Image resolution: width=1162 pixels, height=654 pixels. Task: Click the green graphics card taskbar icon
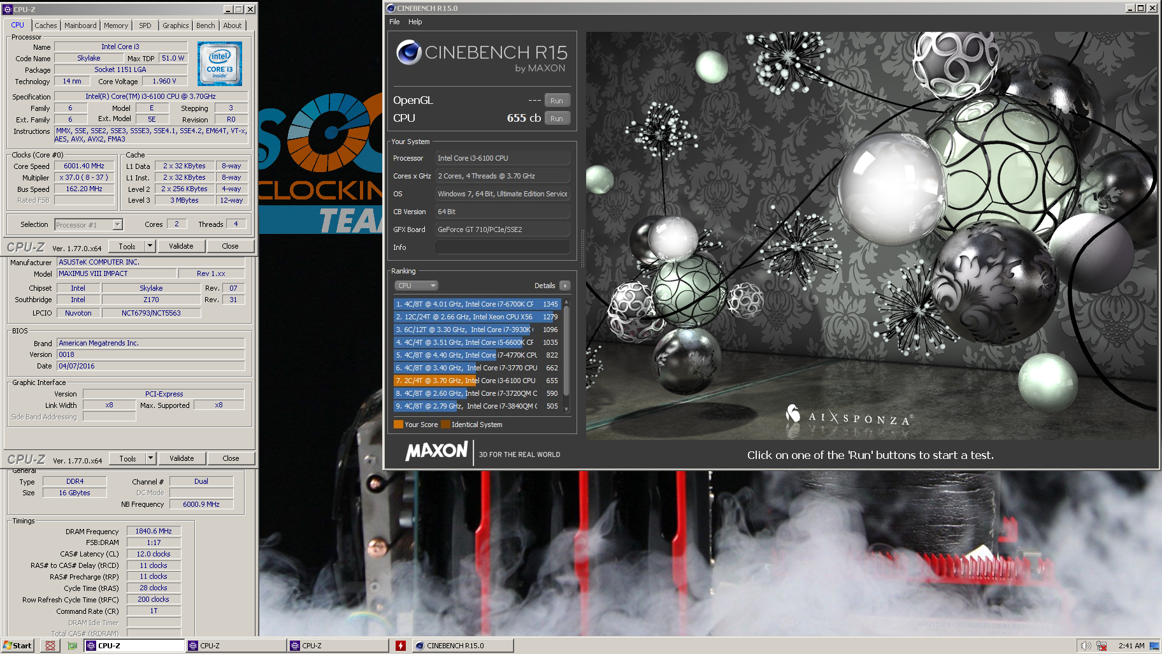[x=72, y=646]
